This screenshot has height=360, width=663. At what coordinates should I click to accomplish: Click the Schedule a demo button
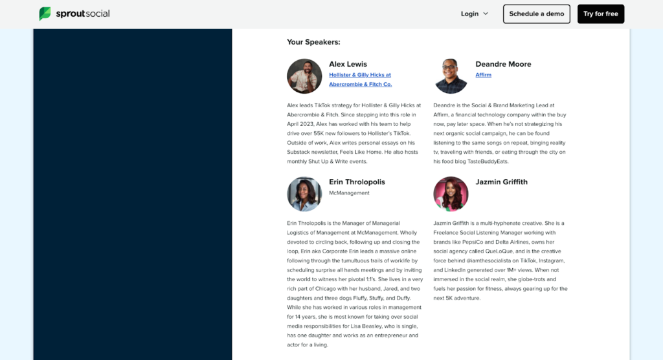point(537,14)
